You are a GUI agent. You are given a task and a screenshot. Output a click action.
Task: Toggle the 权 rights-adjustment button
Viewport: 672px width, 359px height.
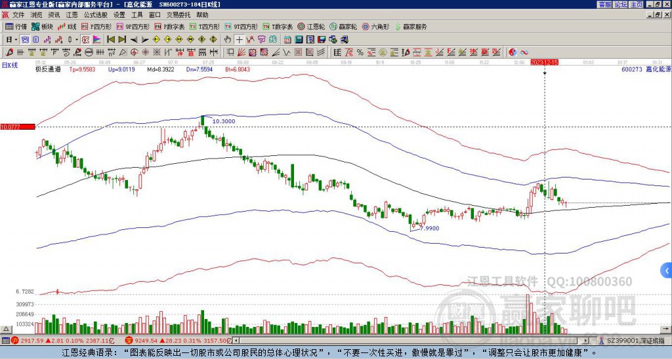[85, 39]
